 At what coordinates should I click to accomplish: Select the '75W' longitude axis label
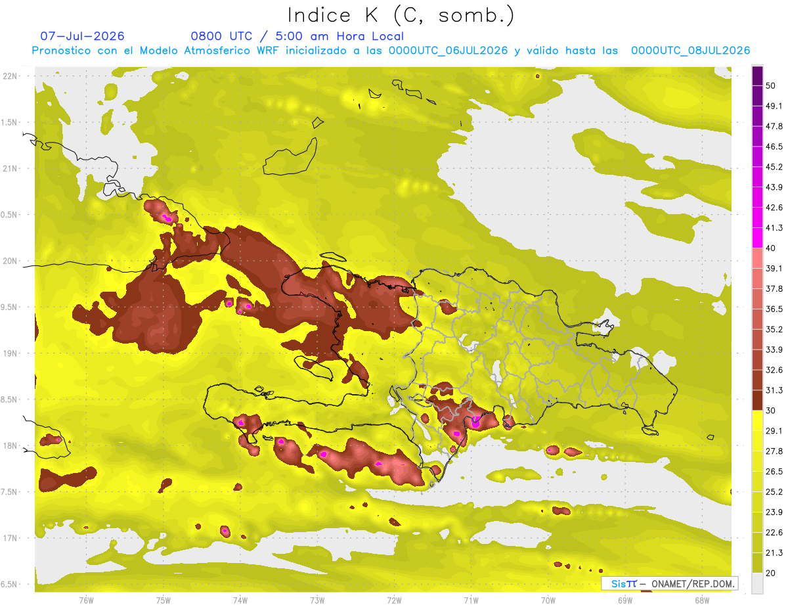click(x=164, y=600)
